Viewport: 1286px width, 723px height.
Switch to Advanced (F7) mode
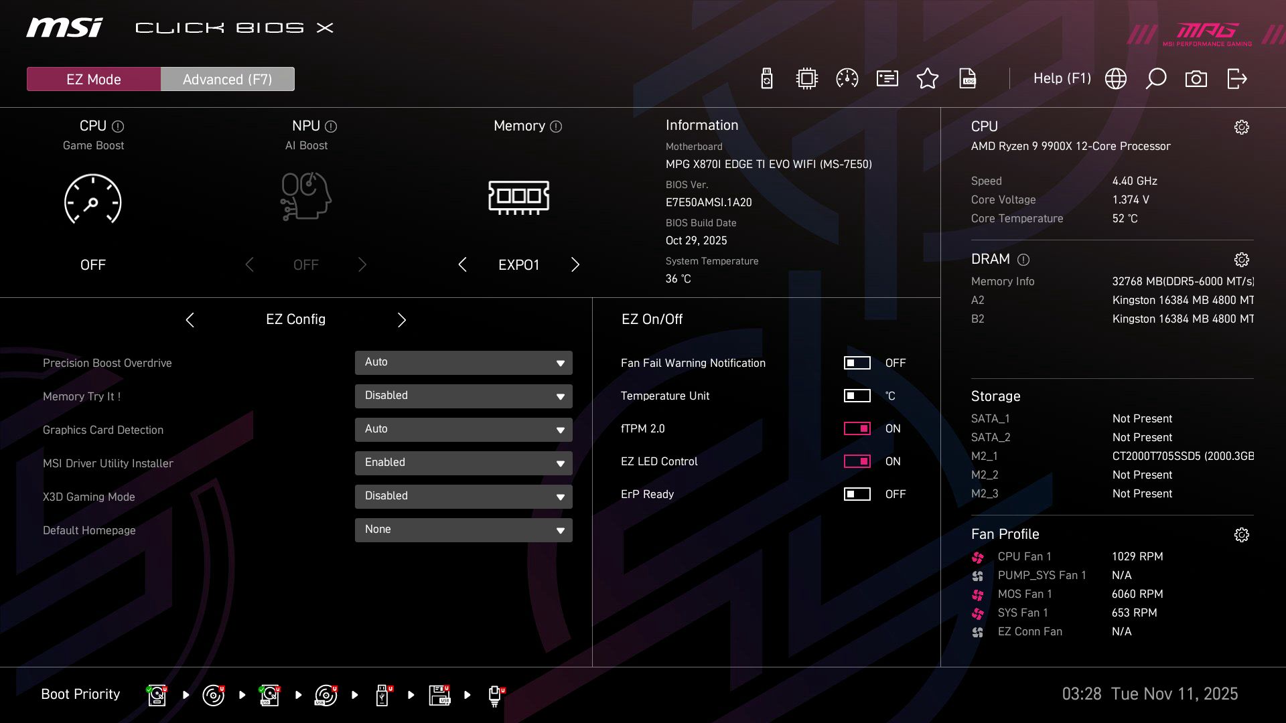click(x=227, y=78)
